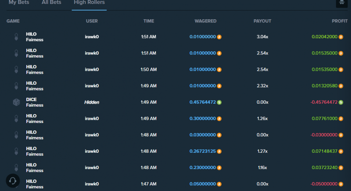The image size is (351, 191).
Task: Click the WAGERED column header
Action: [205, 21]
